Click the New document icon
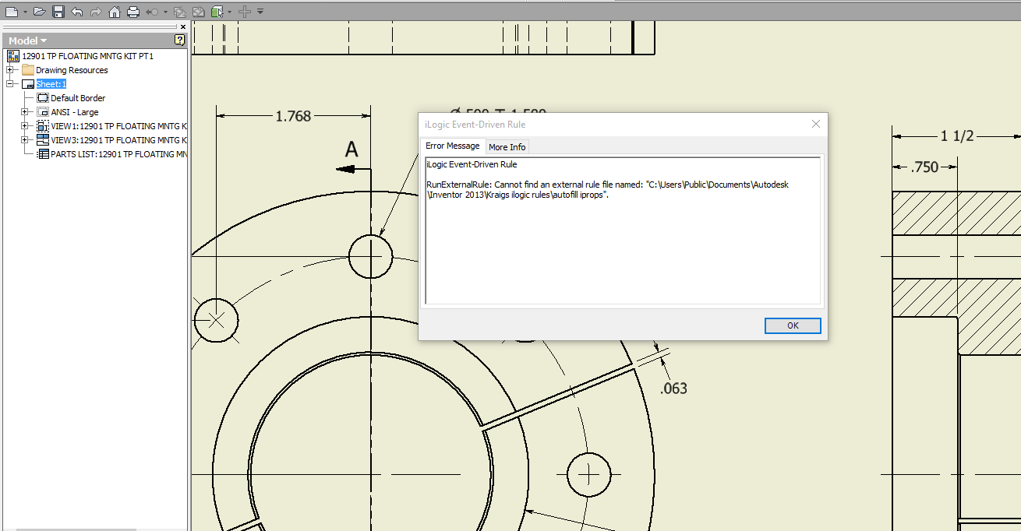1021x531 pixels. (12, 12)
